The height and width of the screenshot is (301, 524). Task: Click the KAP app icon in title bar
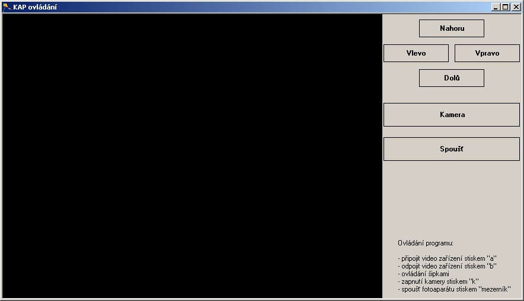pos(7,7)
